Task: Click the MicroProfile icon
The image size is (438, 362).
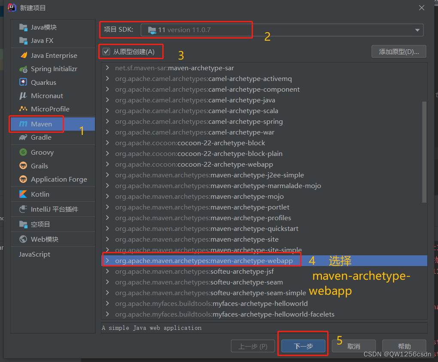Action: point(23,109)
